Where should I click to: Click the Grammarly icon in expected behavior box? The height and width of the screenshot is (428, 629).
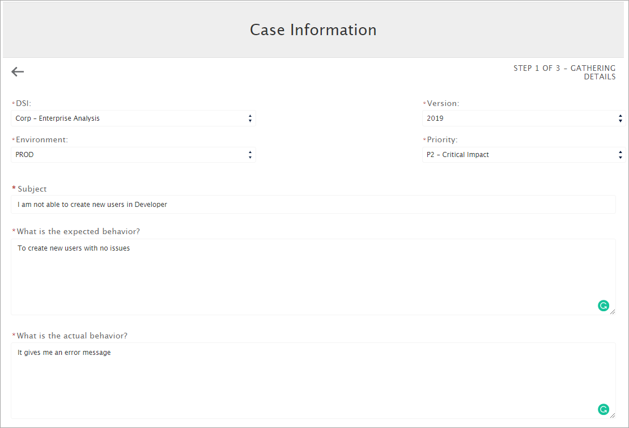[x=603, y=305]
